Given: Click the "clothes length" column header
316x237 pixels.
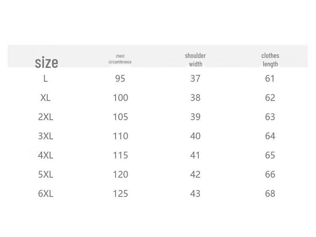Looking at the screenshot, I should pos(270,60).
